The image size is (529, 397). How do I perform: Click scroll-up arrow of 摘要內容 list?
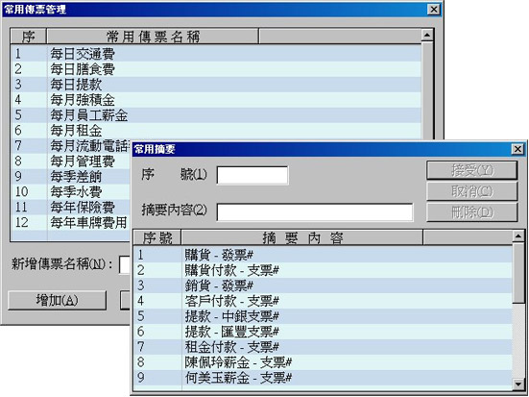[x=517, y=236]
